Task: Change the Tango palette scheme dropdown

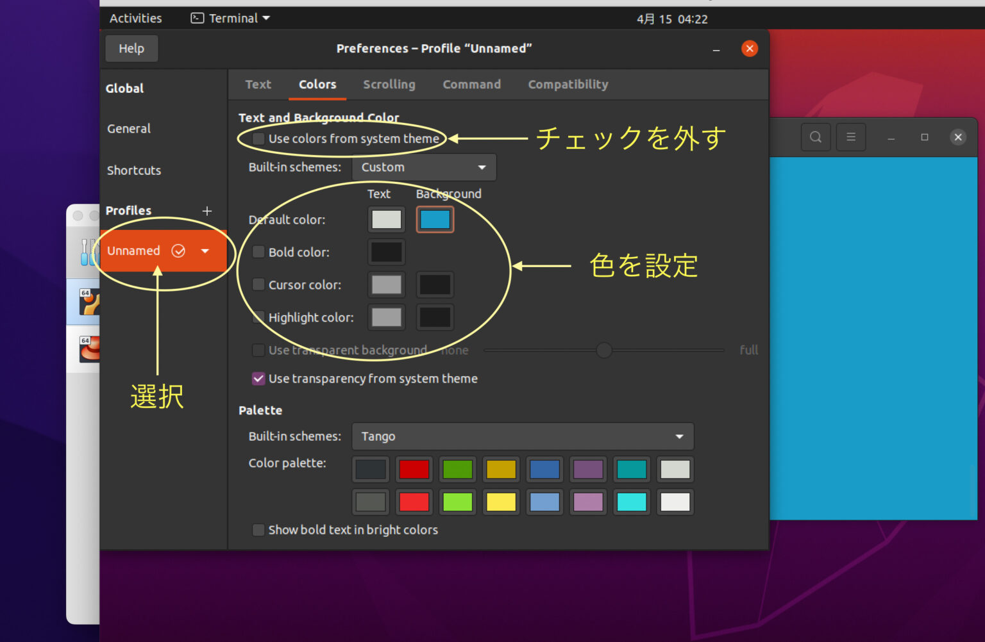Action: (522, 436)
